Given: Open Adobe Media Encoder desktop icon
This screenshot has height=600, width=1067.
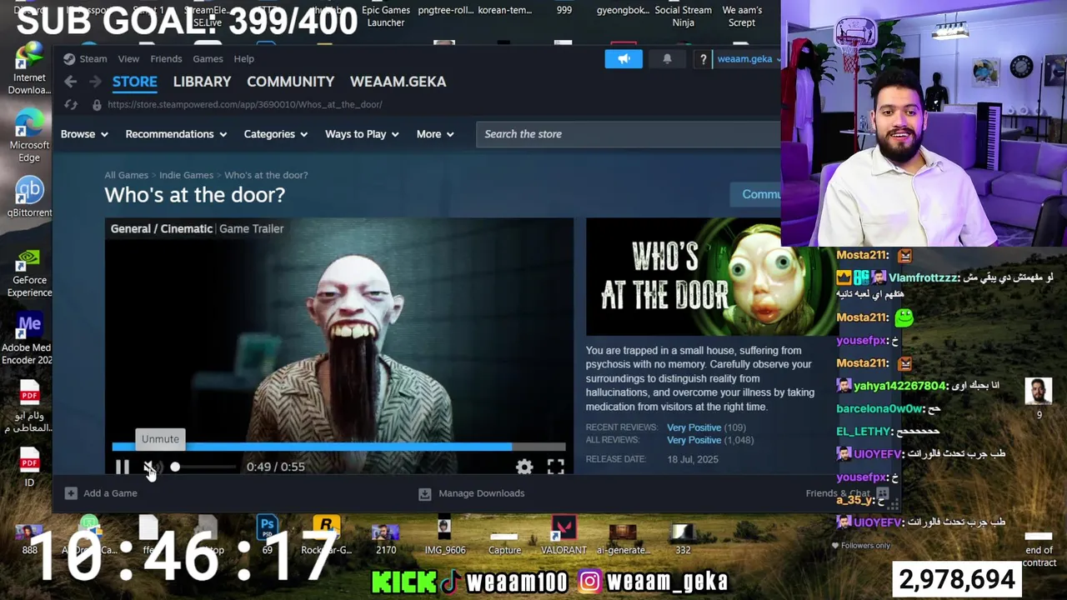Looking at the screenshot, I should click(x=29, y=339).
